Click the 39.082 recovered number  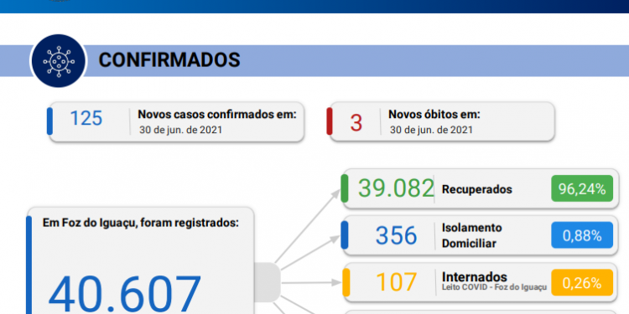396,188
